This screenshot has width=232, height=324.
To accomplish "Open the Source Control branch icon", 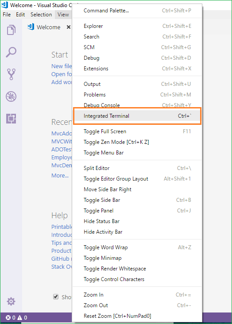I will coord(11,74).
